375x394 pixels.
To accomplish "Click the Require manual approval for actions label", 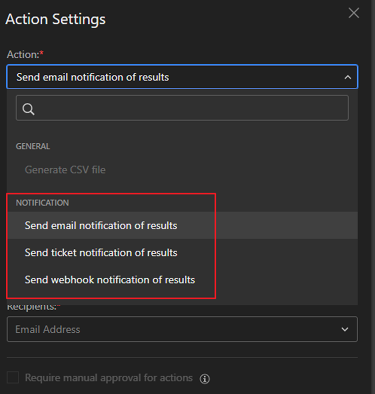I will pos(108,378).
